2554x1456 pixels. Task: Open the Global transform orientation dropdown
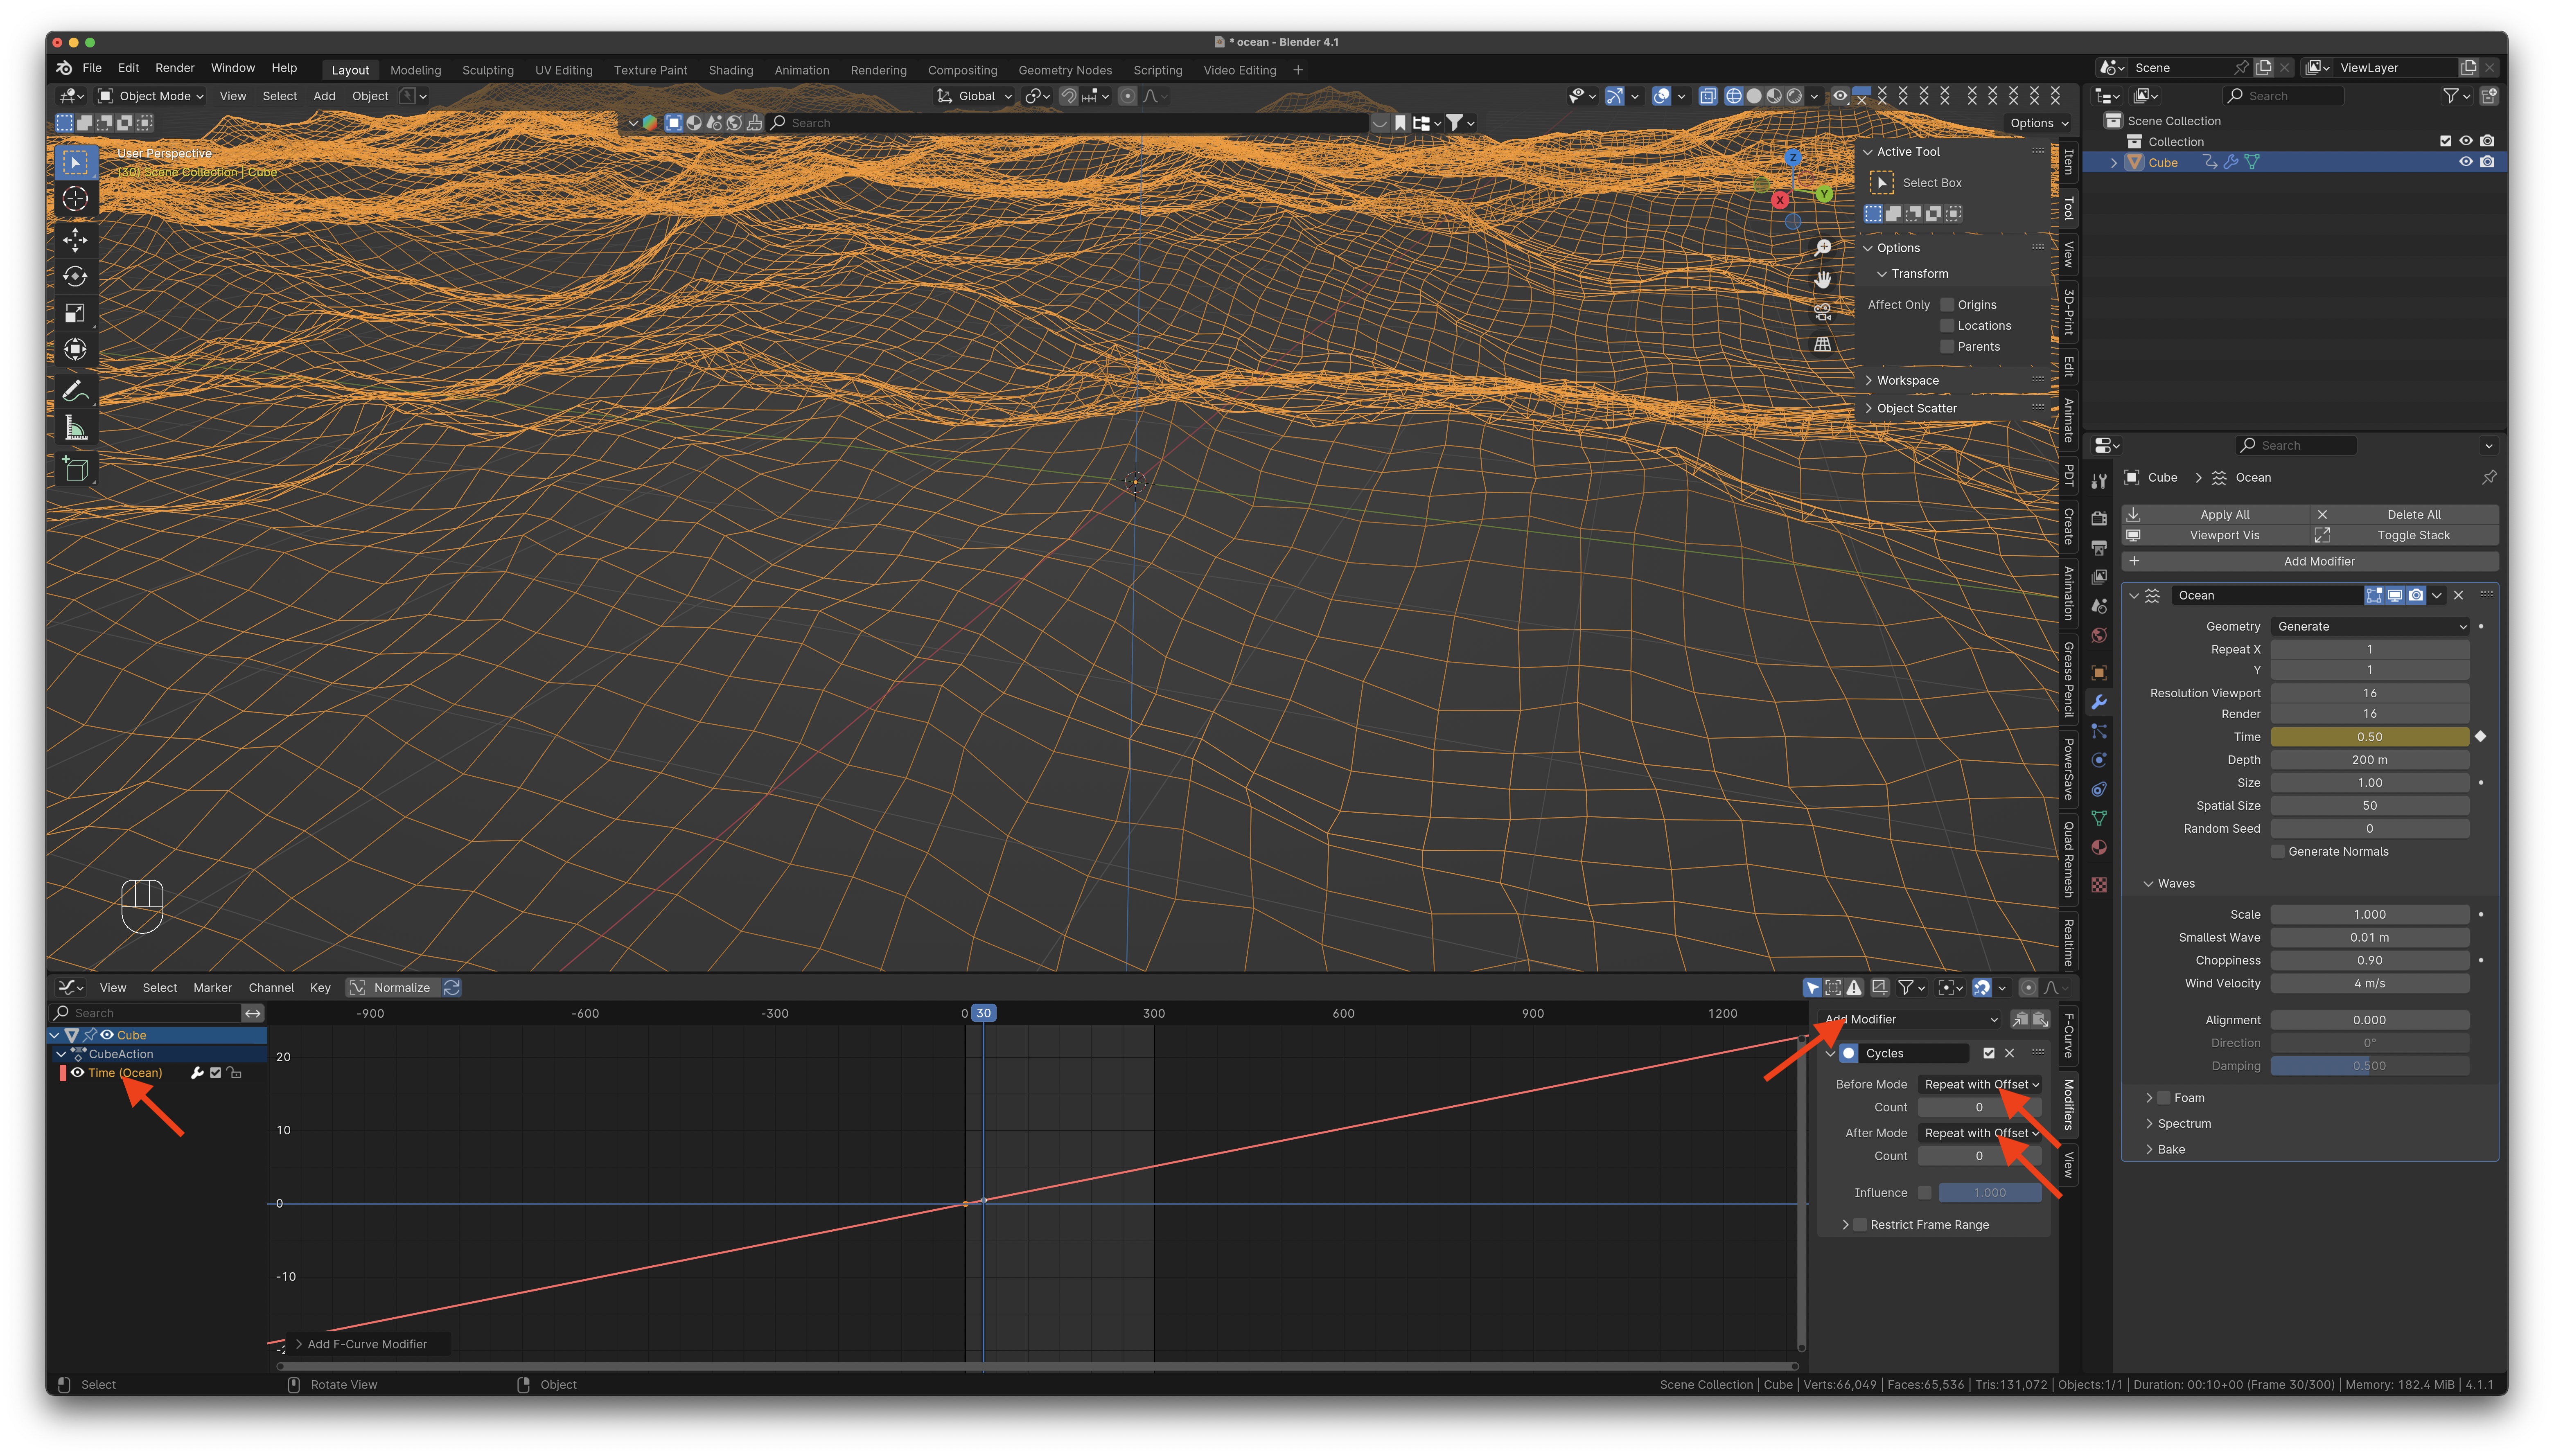(x=975, y=96)
